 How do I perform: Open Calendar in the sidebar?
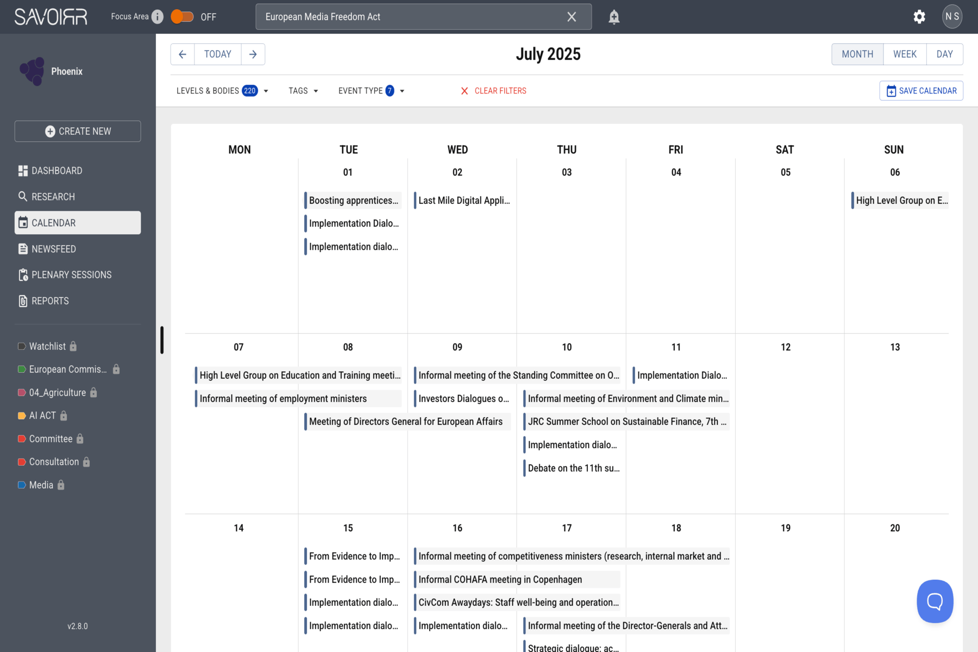[78, 223]
